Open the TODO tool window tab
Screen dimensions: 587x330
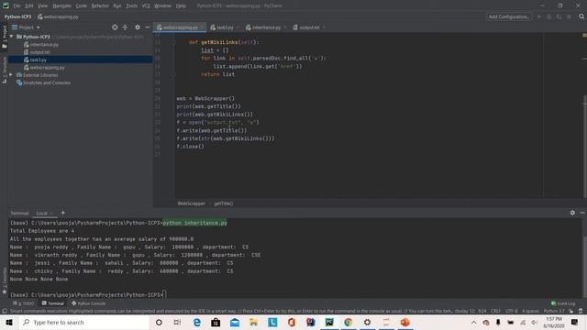pyautogui.click(x=23, y=303)
